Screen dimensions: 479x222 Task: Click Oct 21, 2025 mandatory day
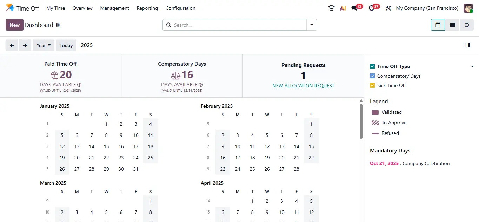(384, 163)
